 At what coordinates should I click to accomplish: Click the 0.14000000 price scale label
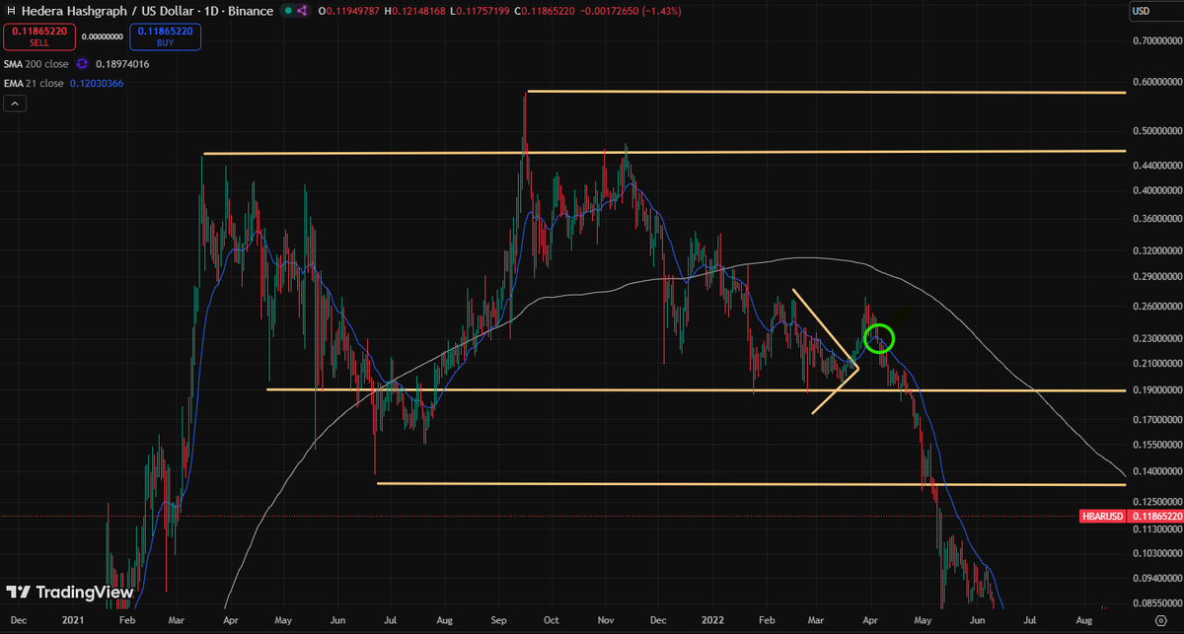tap(1156, 471)
